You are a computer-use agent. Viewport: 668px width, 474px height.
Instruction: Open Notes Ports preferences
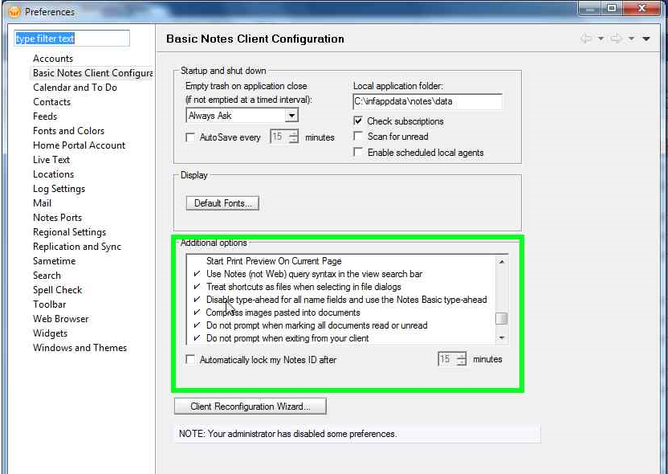tap(57, 218)
